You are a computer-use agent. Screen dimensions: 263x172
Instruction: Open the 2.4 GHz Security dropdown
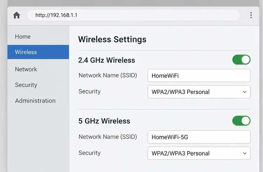click(x=199, y=92)
